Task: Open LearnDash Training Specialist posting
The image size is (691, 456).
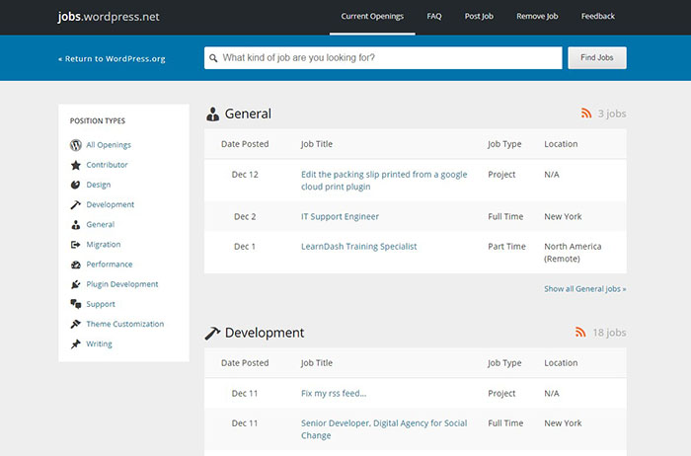Action: pyautogui.click(x=358, y=246)
